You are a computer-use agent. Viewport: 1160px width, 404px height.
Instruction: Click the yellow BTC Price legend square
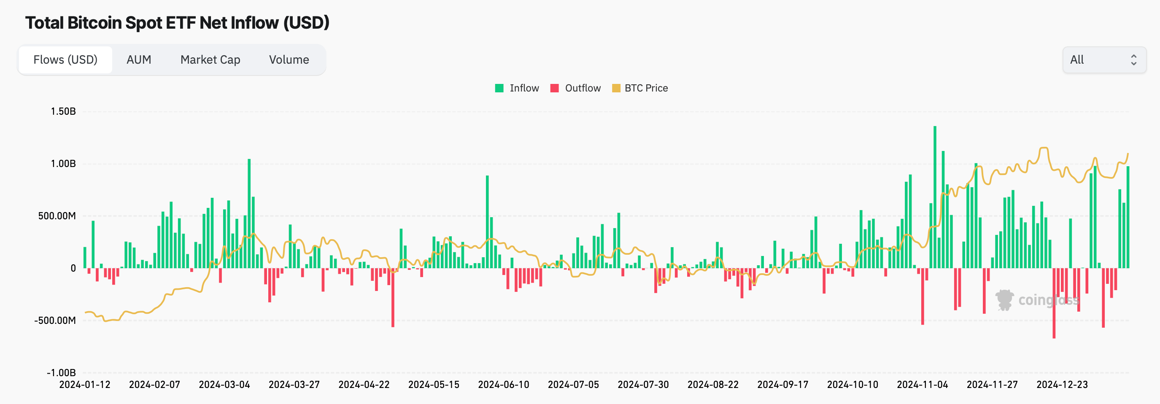pyautogui.click(x=615, y=88)
